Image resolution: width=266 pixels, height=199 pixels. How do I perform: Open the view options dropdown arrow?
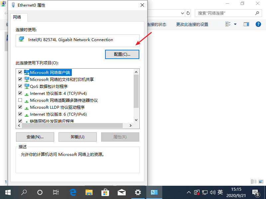[x=235, y=24]
